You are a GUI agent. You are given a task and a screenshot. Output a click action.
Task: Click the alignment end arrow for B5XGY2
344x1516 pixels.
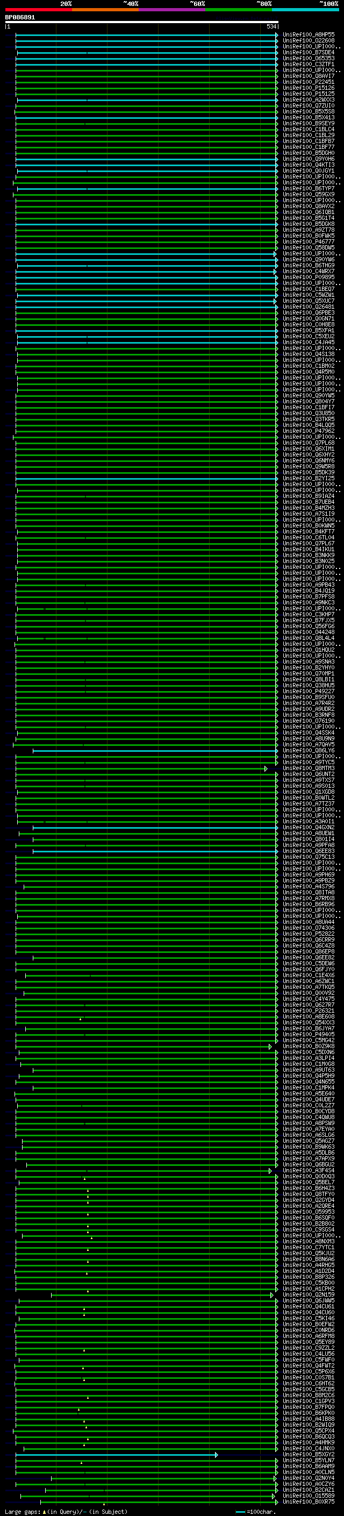click(x=217, y=1455)
